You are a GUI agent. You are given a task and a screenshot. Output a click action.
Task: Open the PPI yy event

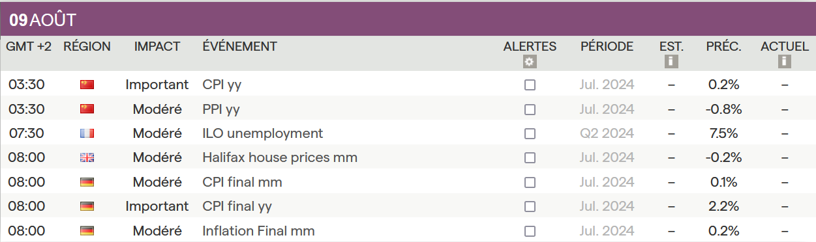221,109
